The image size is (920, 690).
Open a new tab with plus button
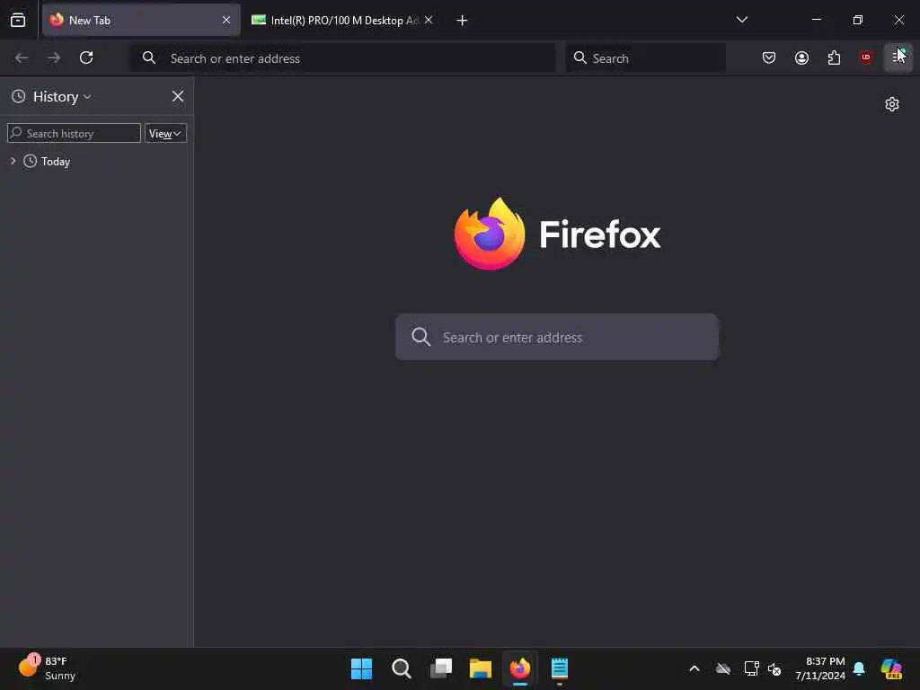462,21
